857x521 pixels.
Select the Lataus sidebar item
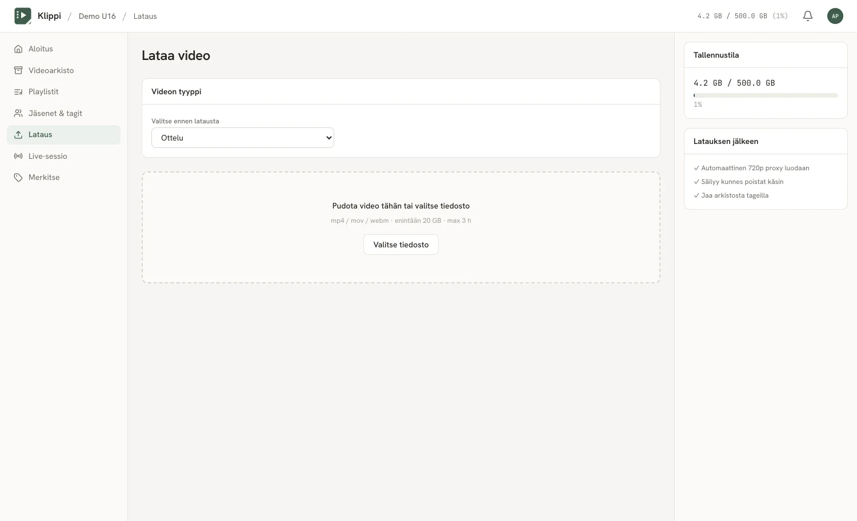pyautogui.click(x=63, y=135)
